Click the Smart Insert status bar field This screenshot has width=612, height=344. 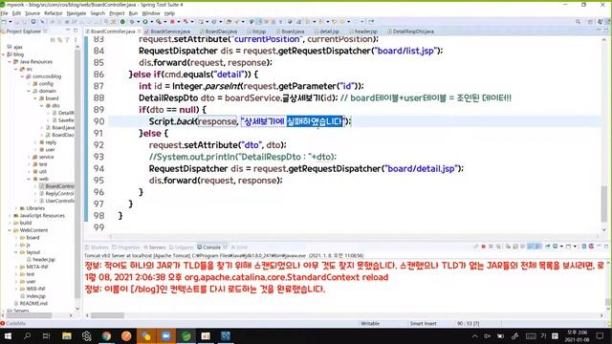click(423, 323)
